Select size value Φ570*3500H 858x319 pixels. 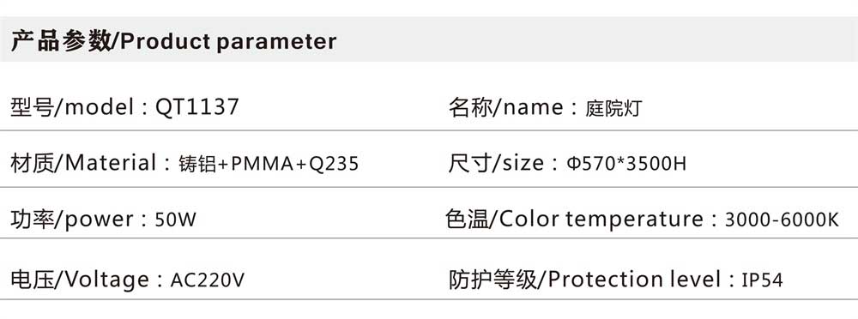coord(626,164)
